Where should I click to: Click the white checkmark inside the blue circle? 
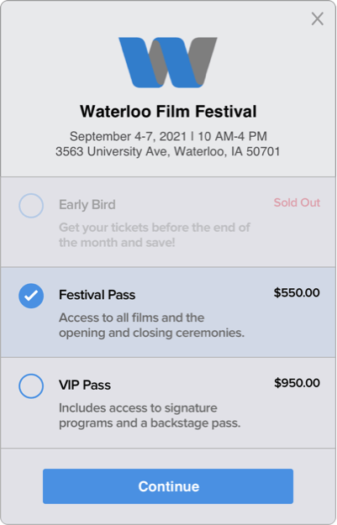[31, 296]
